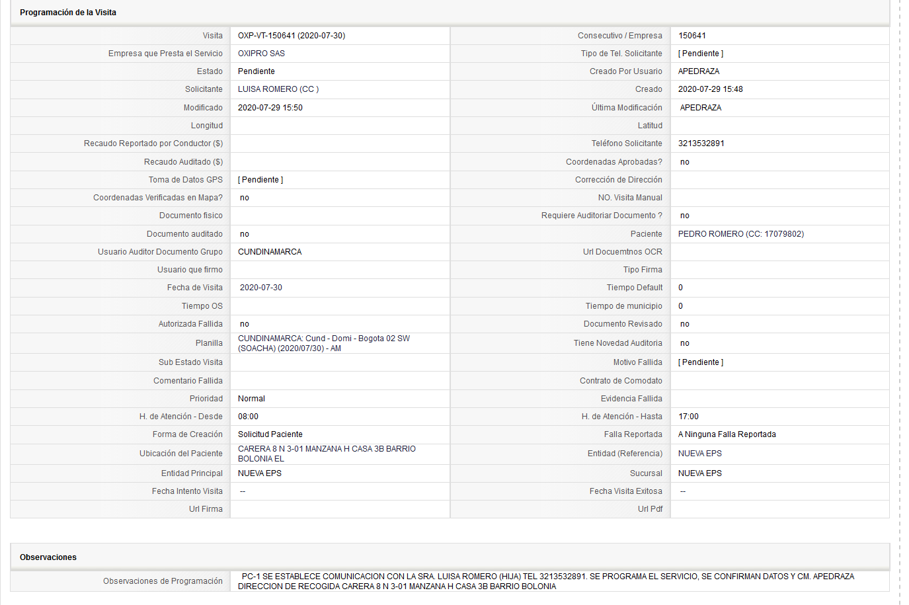Click the Creado timestamp 2020-07-29 15:48
This screenshot has width=909, height=605.
click(711, 89)
